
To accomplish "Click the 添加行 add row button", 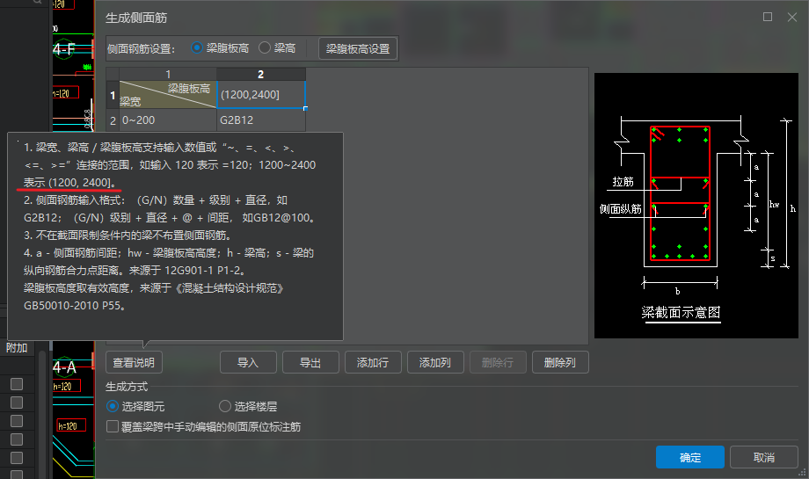I will click(x=373, y=362).
